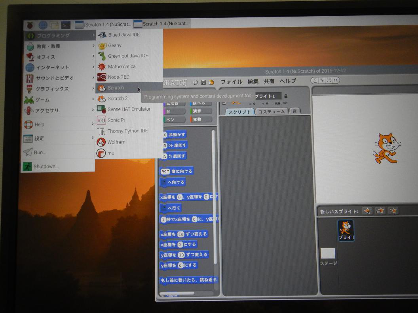418x313 pixels.
Task: Select the Scratch stamp duplicate tool
Action: [315, 80]
